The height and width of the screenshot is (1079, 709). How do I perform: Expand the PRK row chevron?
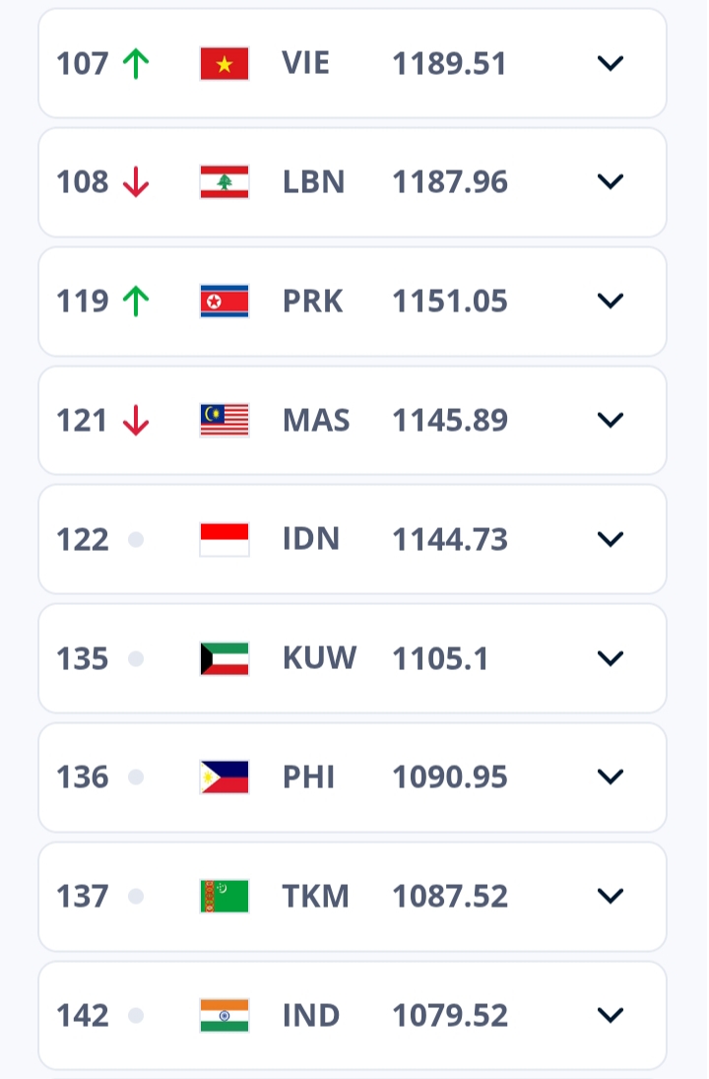(611, 302)
